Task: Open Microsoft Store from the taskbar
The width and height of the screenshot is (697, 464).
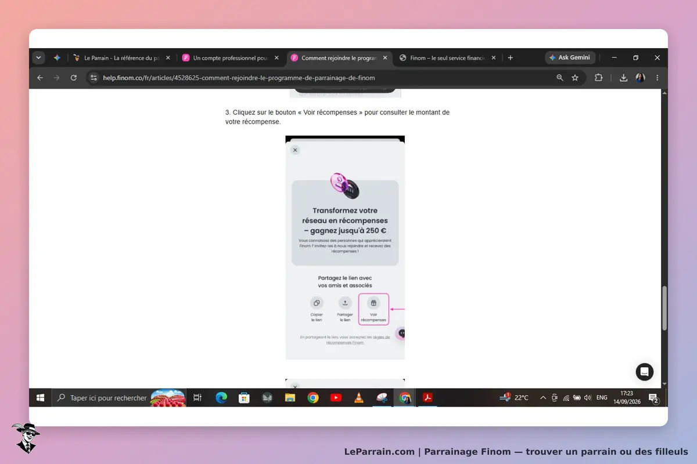Action: coord(244,398)
